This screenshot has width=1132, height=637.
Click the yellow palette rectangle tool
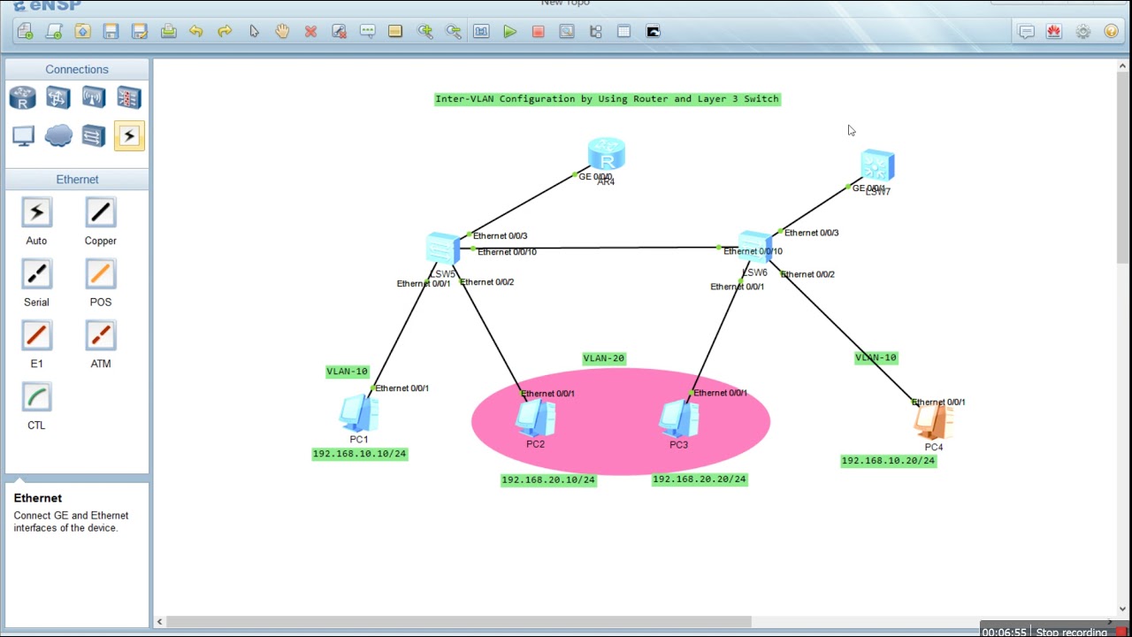click(395, 32)
